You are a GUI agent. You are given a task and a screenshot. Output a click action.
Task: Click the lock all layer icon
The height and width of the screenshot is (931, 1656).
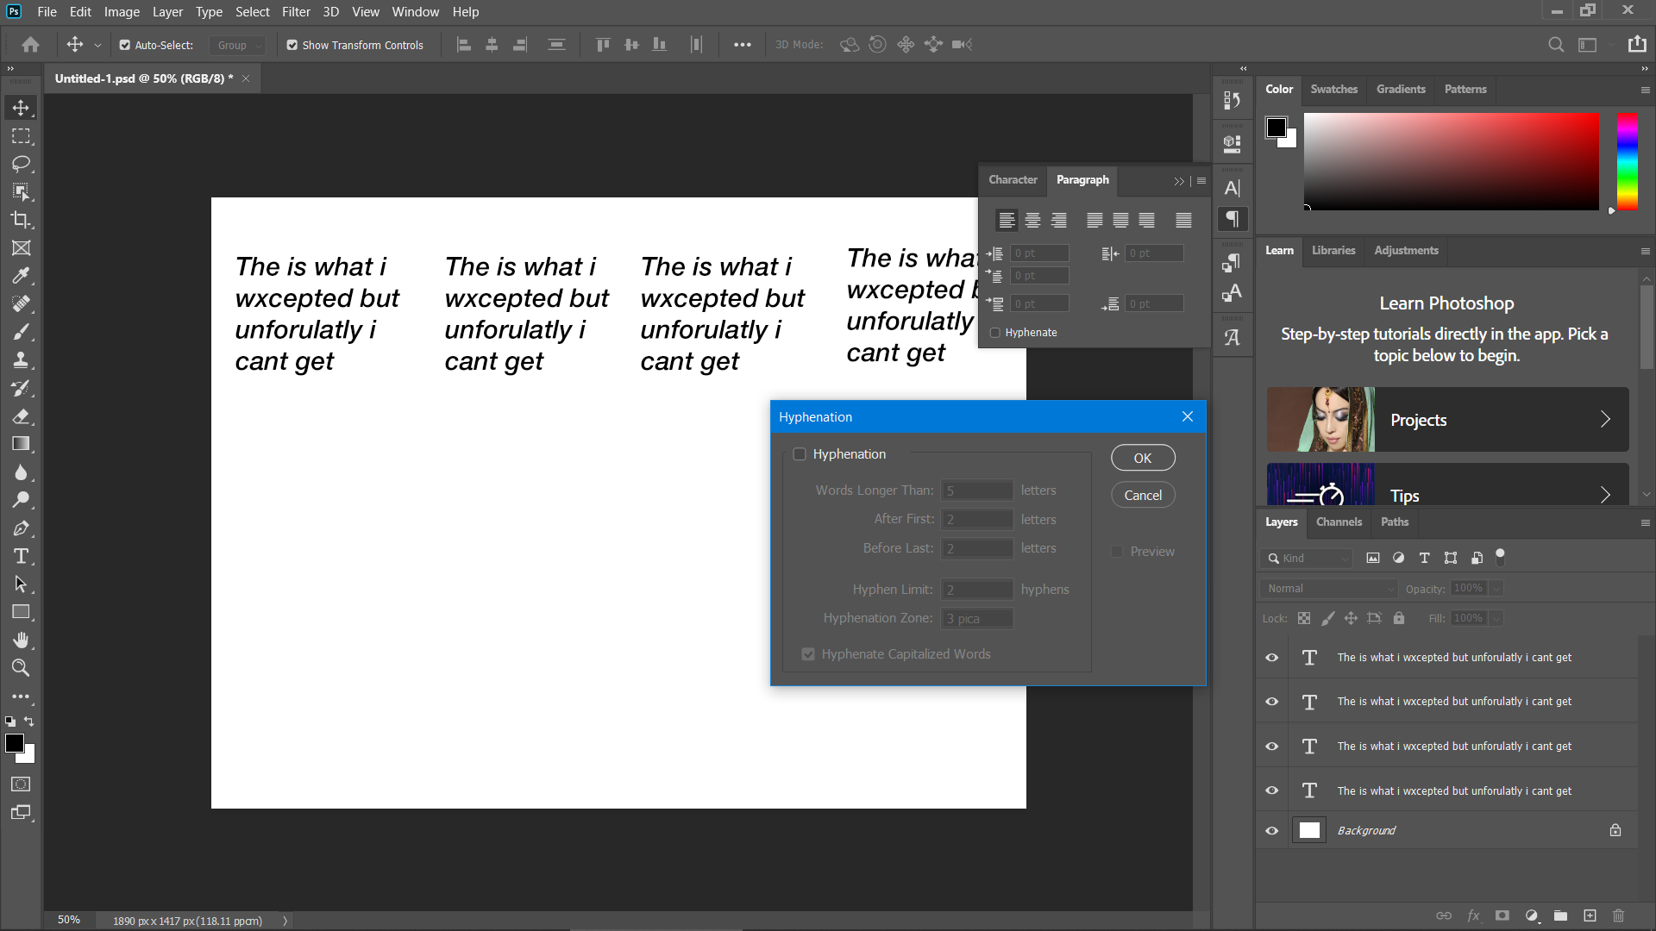point(1399,618)
